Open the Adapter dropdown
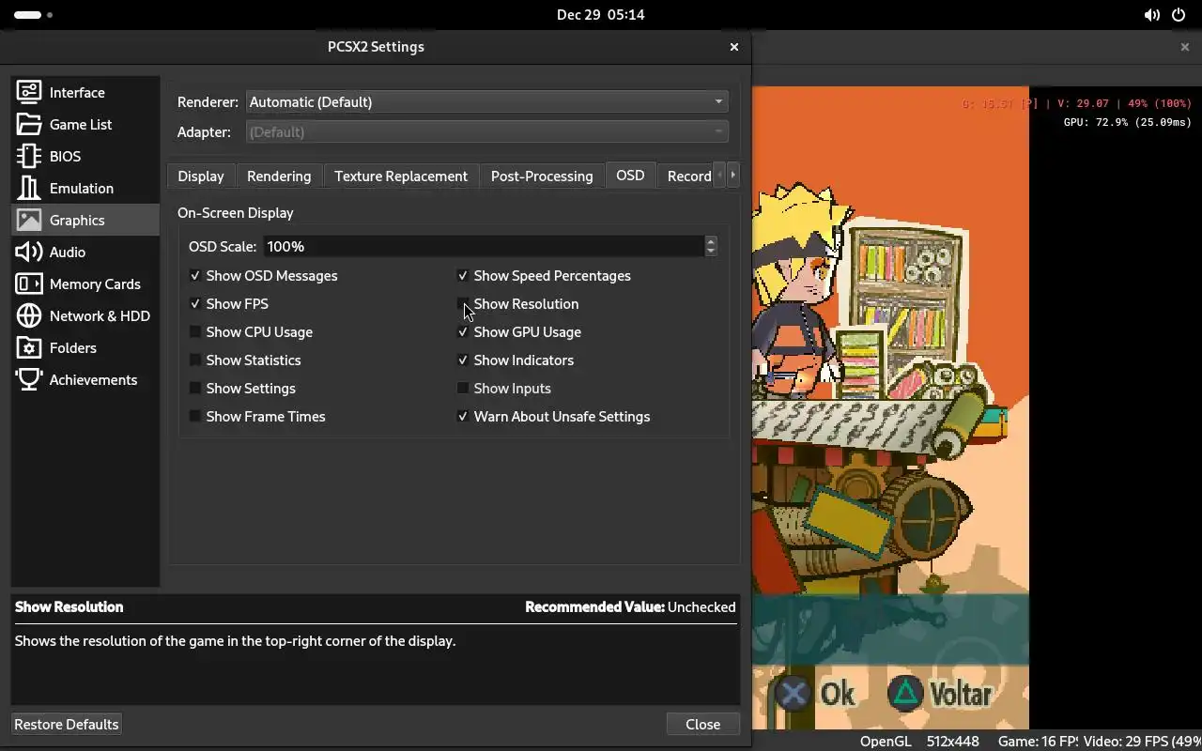Image resolution: width=1202 pixels, height=751 pixels. [486, 131]
